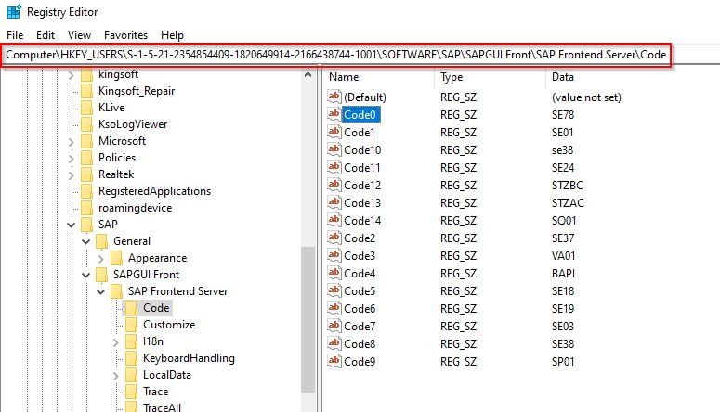Expand the Realtek key
720x412 pixels.
click(x=72, y=174)
